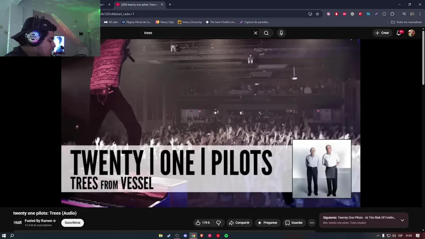This screenshot has width=425, height=239.
Task: Open the AdBlock red hand extension
Action: [336, 14]
